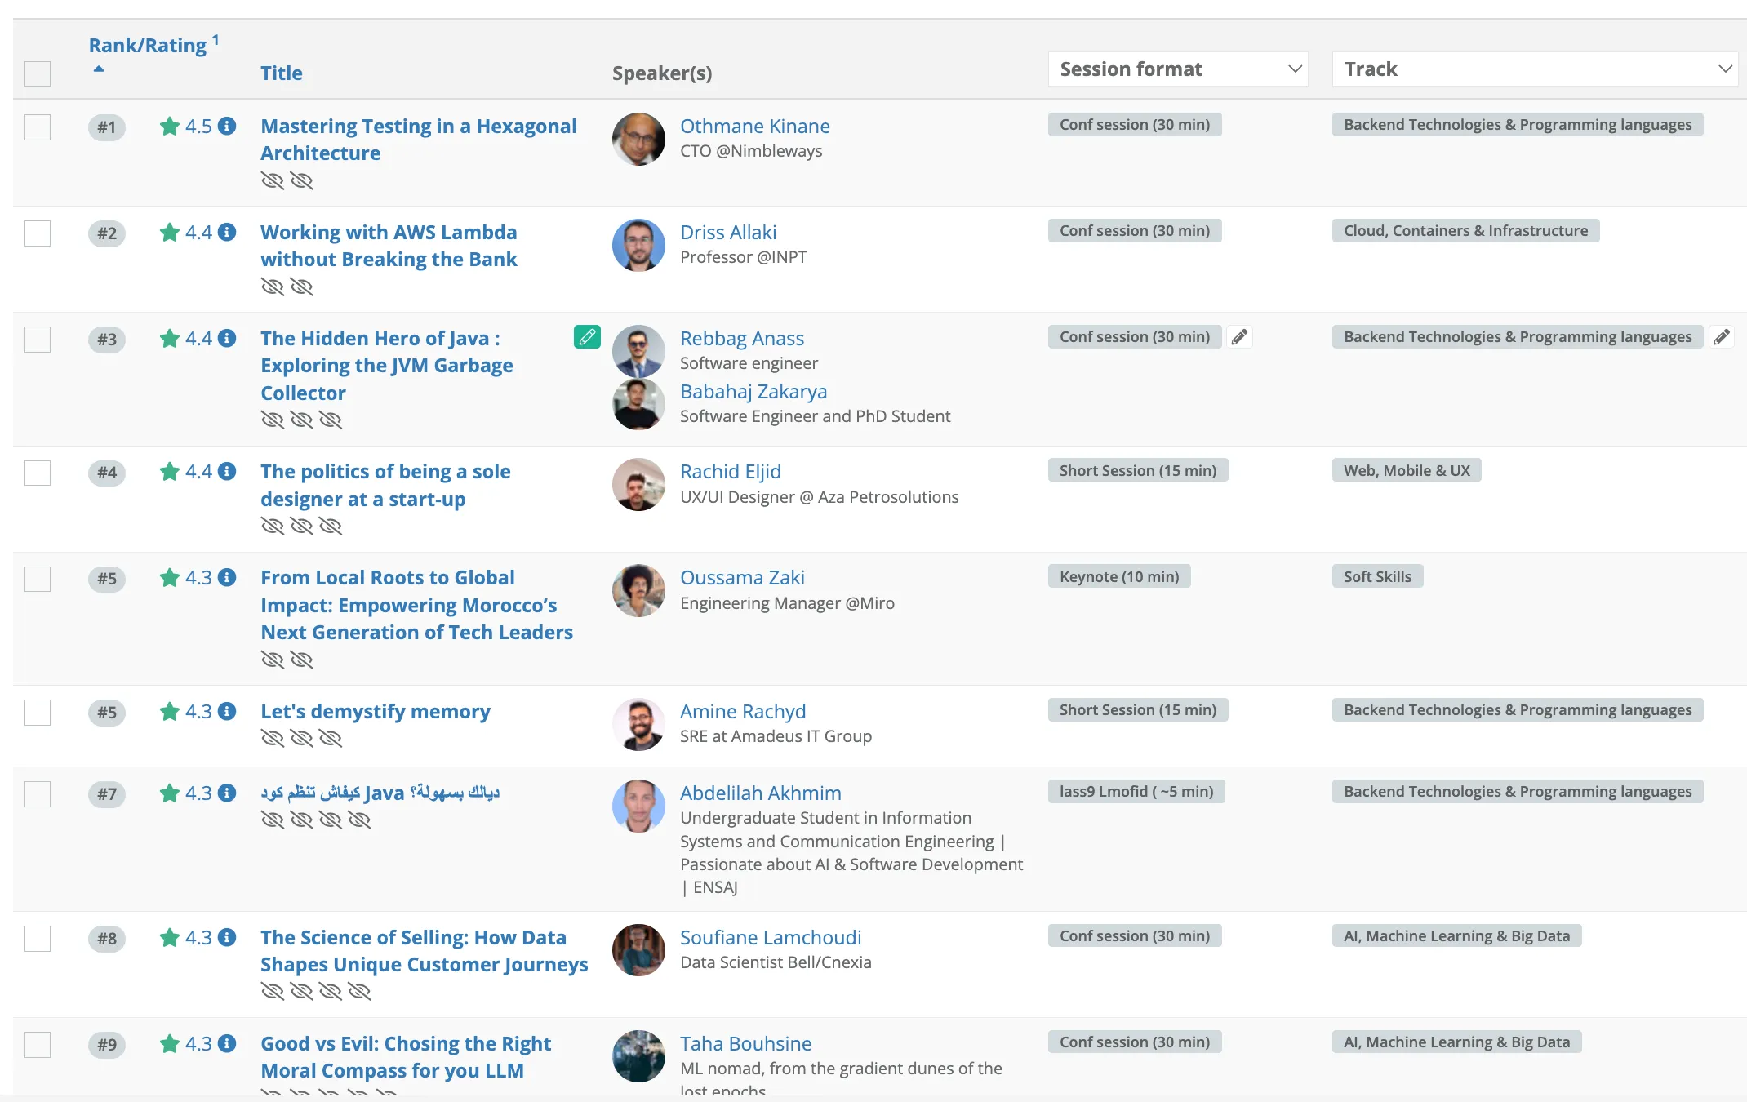This screenshot has height=1102, width=1747.
Task: Click Othmane Kinane's avatar photo
Action: (638, 139)
